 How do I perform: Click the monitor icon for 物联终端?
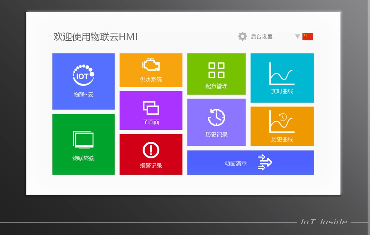[83, 140]
